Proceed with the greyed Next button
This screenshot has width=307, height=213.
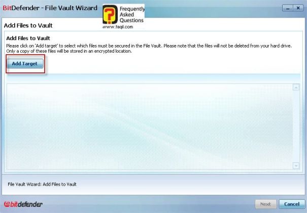[x=265, y=204]
